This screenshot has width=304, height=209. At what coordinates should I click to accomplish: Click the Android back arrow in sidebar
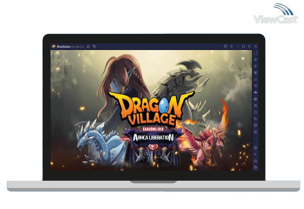point(256,154)
